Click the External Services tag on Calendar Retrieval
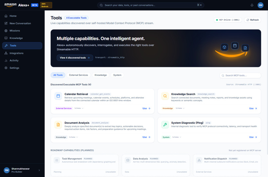This screenshot has height=177, width=268. (x=64, y=108)
